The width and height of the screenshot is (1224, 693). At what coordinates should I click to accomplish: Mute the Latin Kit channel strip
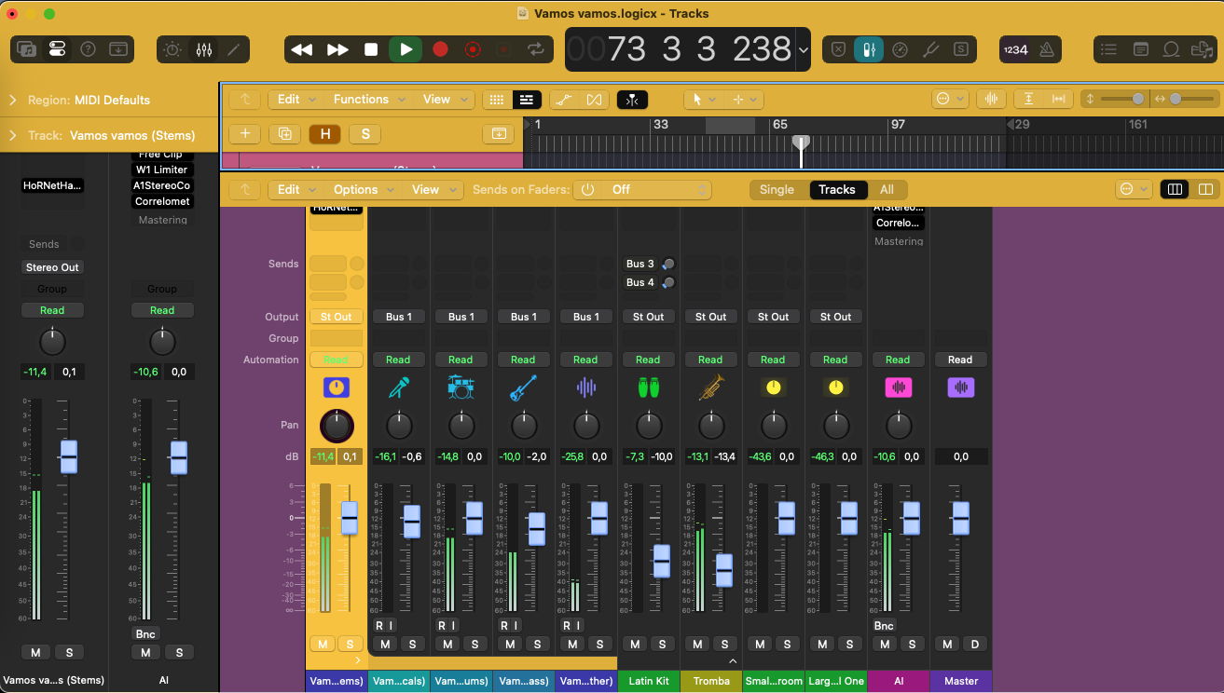(635, 644)
